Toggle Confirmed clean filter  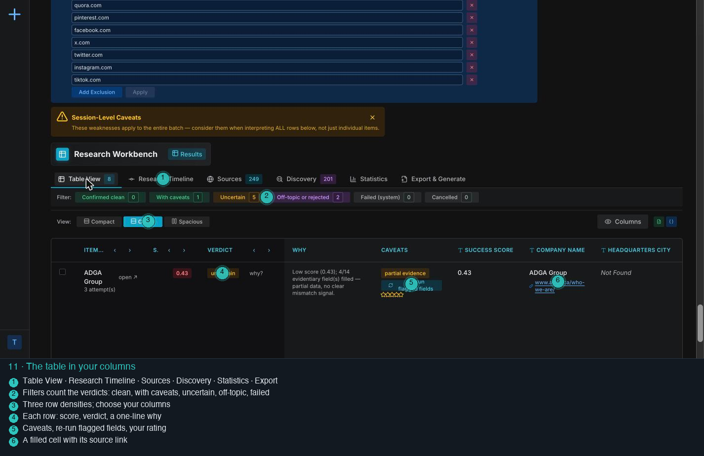(x=110, y=197)
